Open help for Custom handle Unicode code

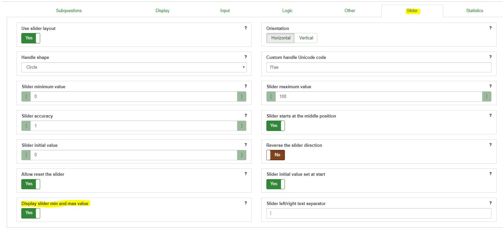coord(491,57)
